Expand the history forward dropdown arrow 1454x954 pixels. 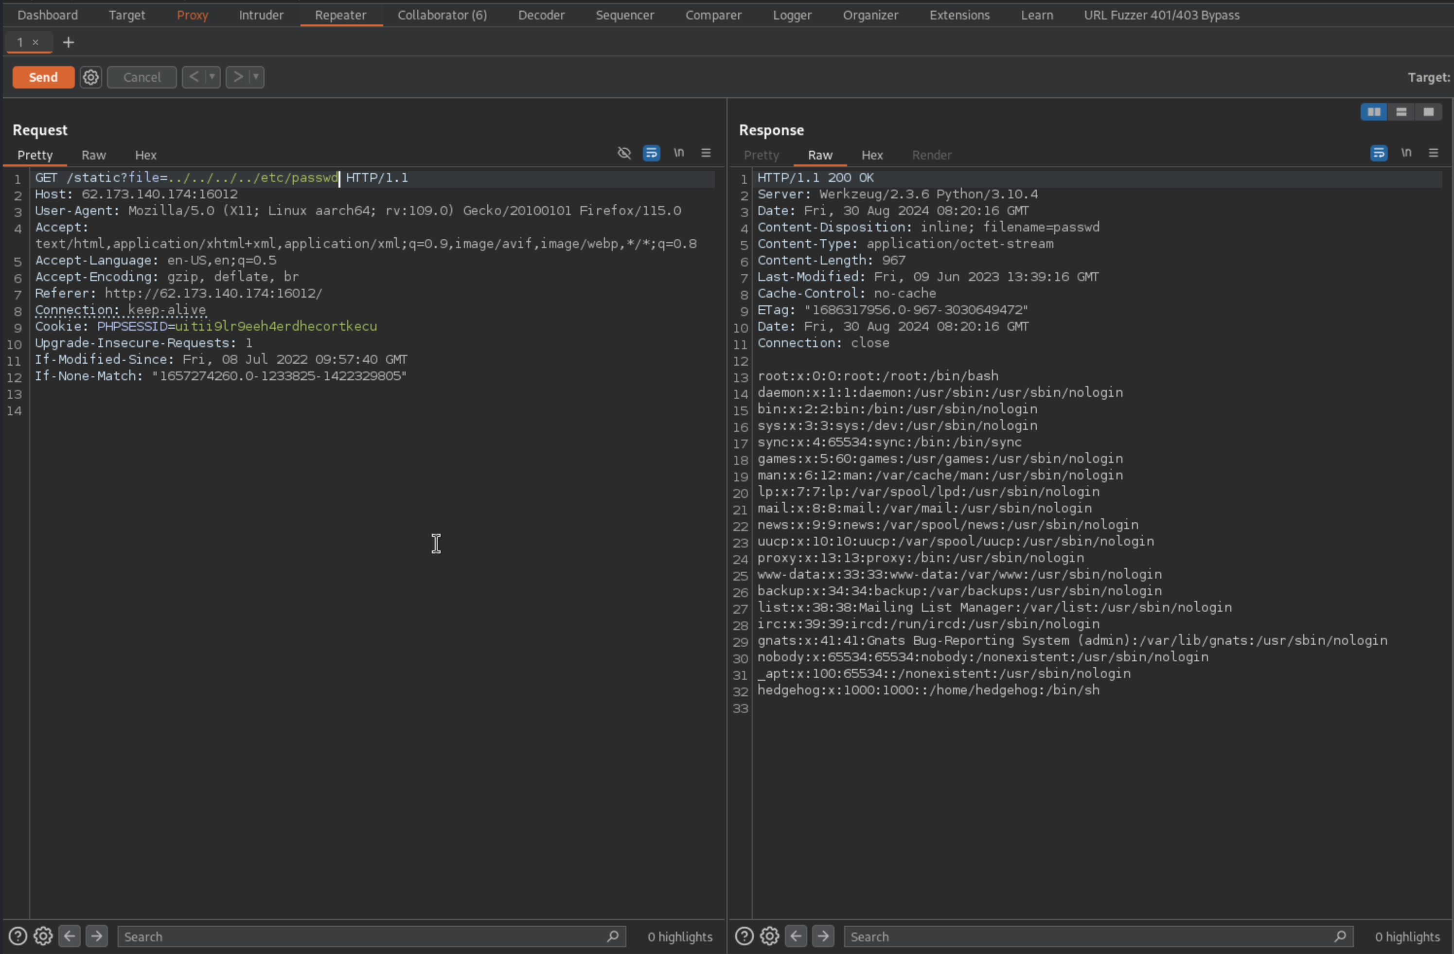256,77
